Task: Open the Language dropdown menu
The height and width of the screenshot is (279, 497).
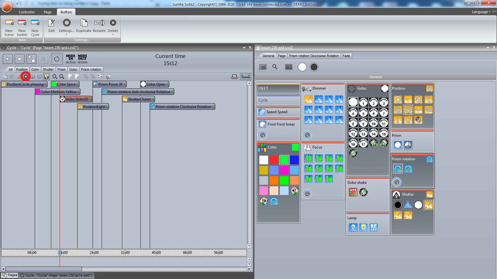Action: click(481, 12)
